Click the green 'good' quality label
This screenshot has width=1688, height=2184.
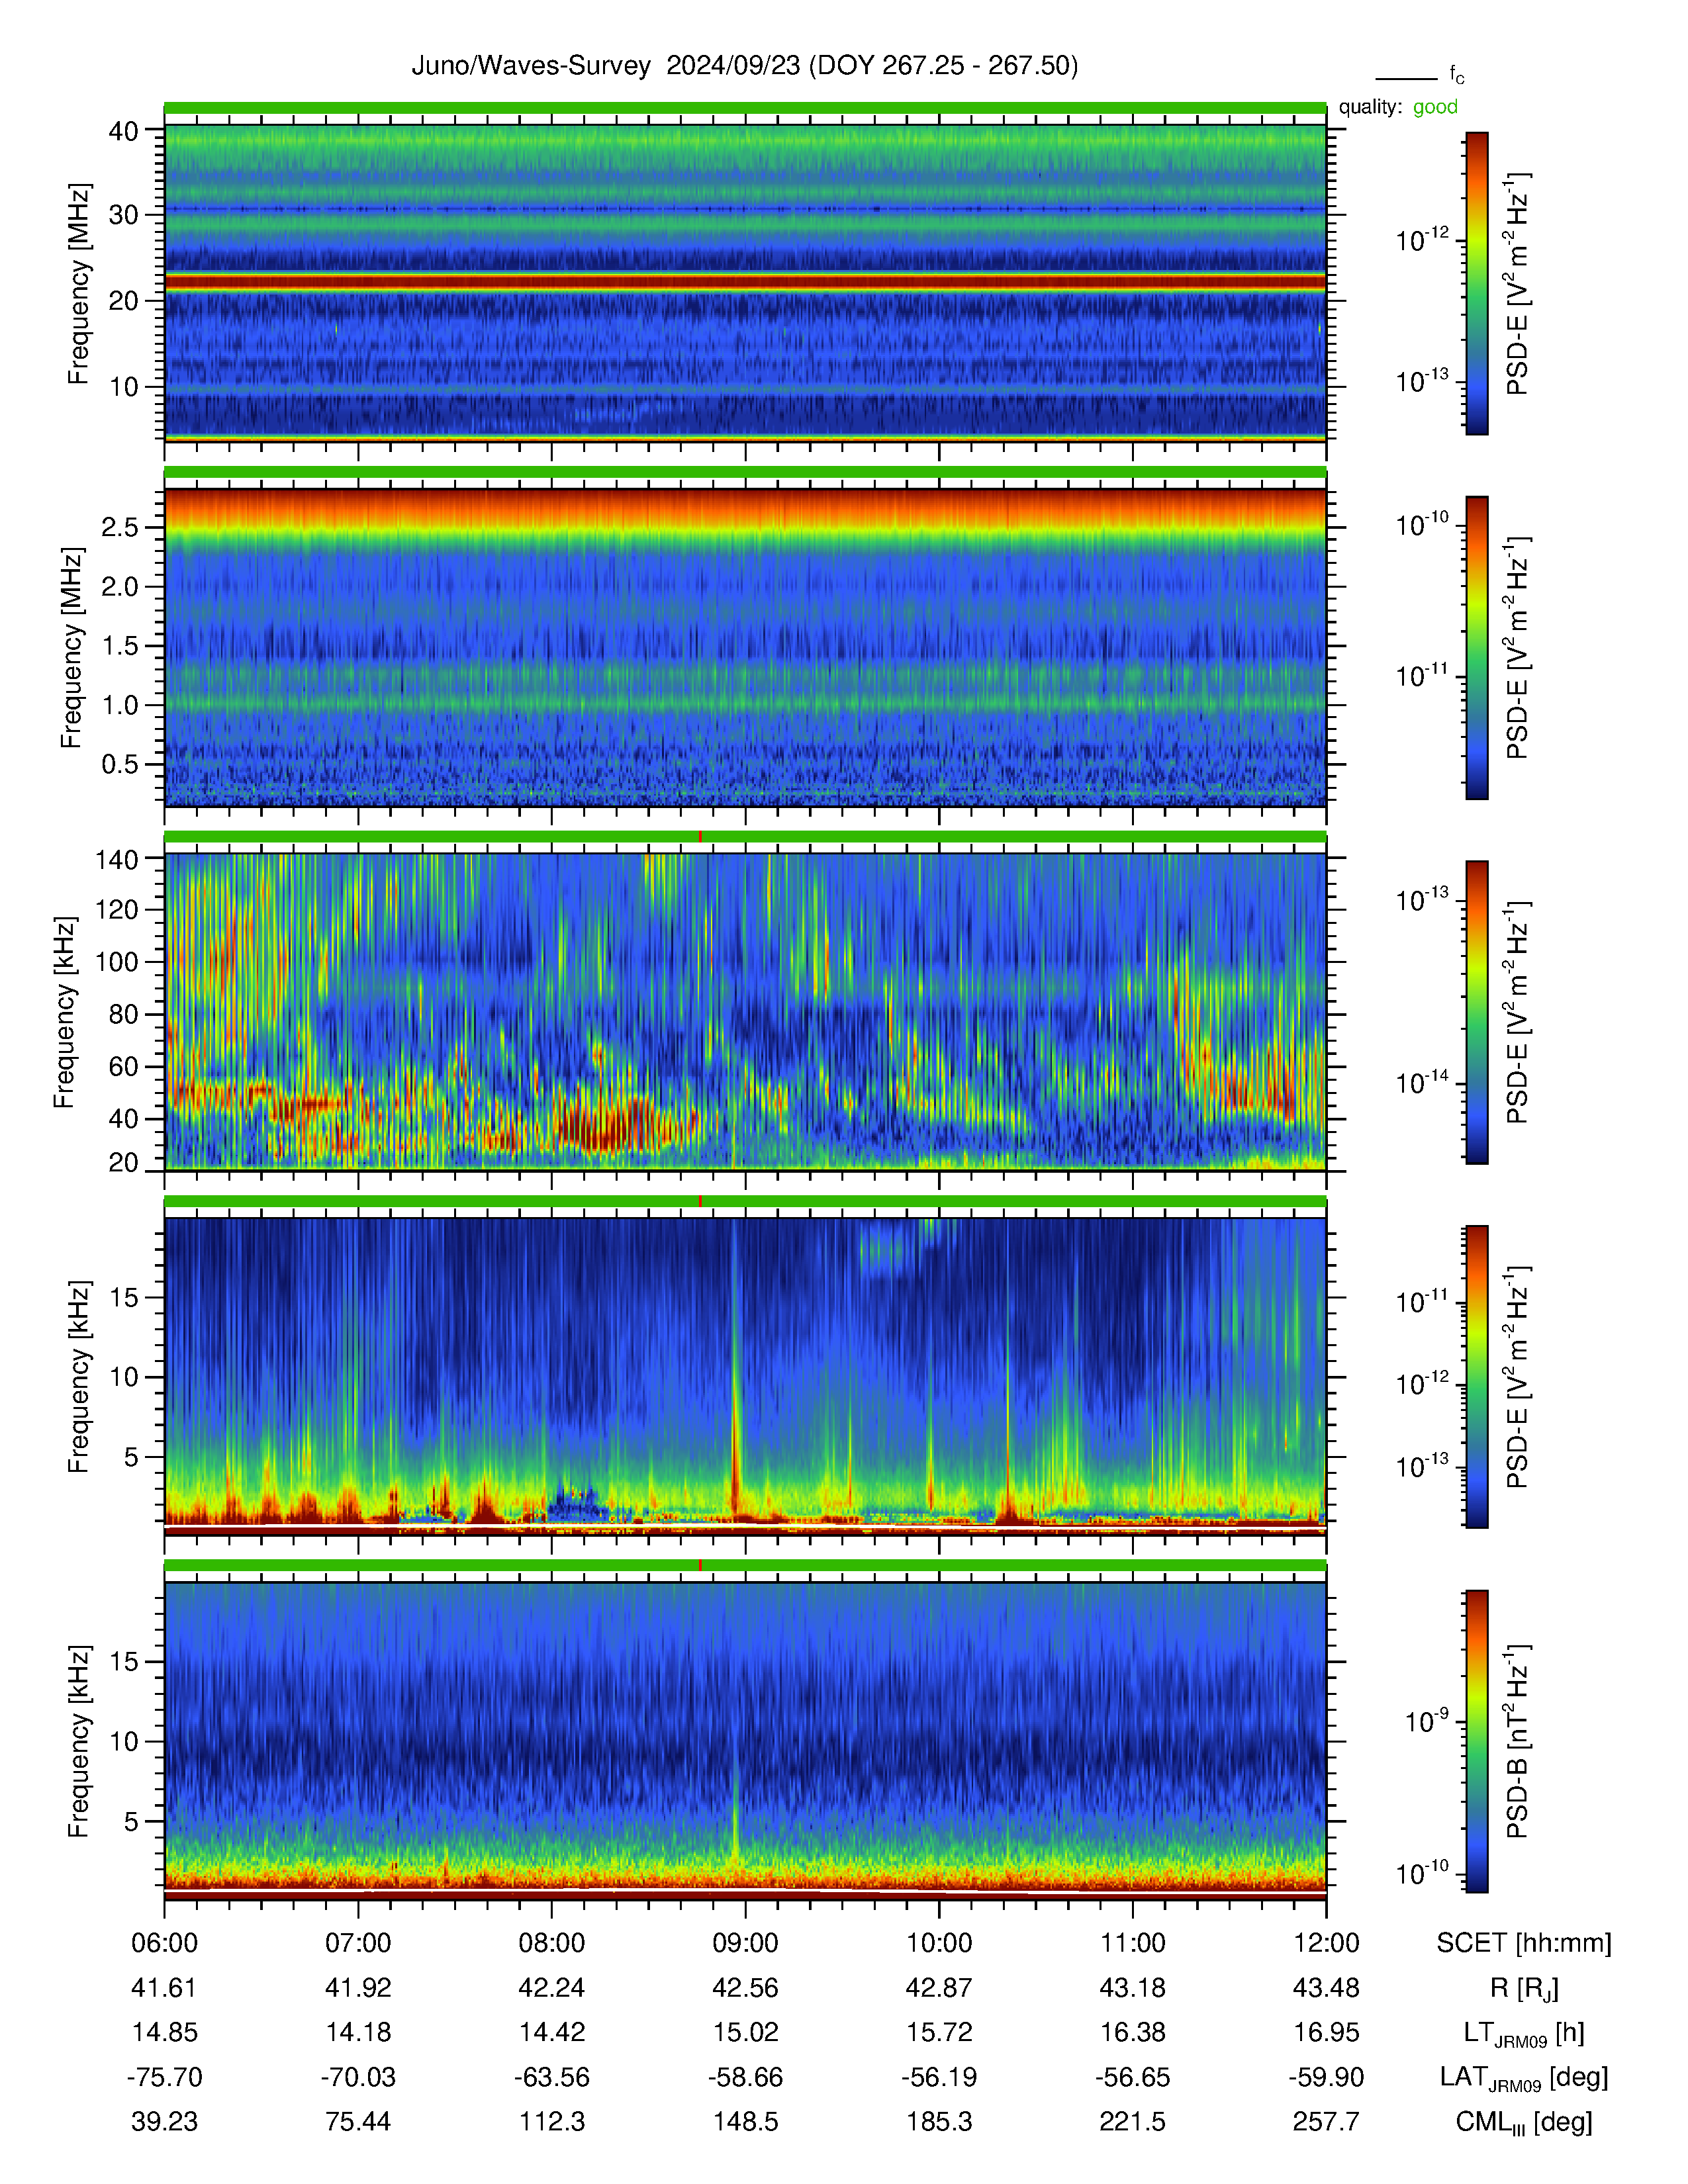point(1435,107)
